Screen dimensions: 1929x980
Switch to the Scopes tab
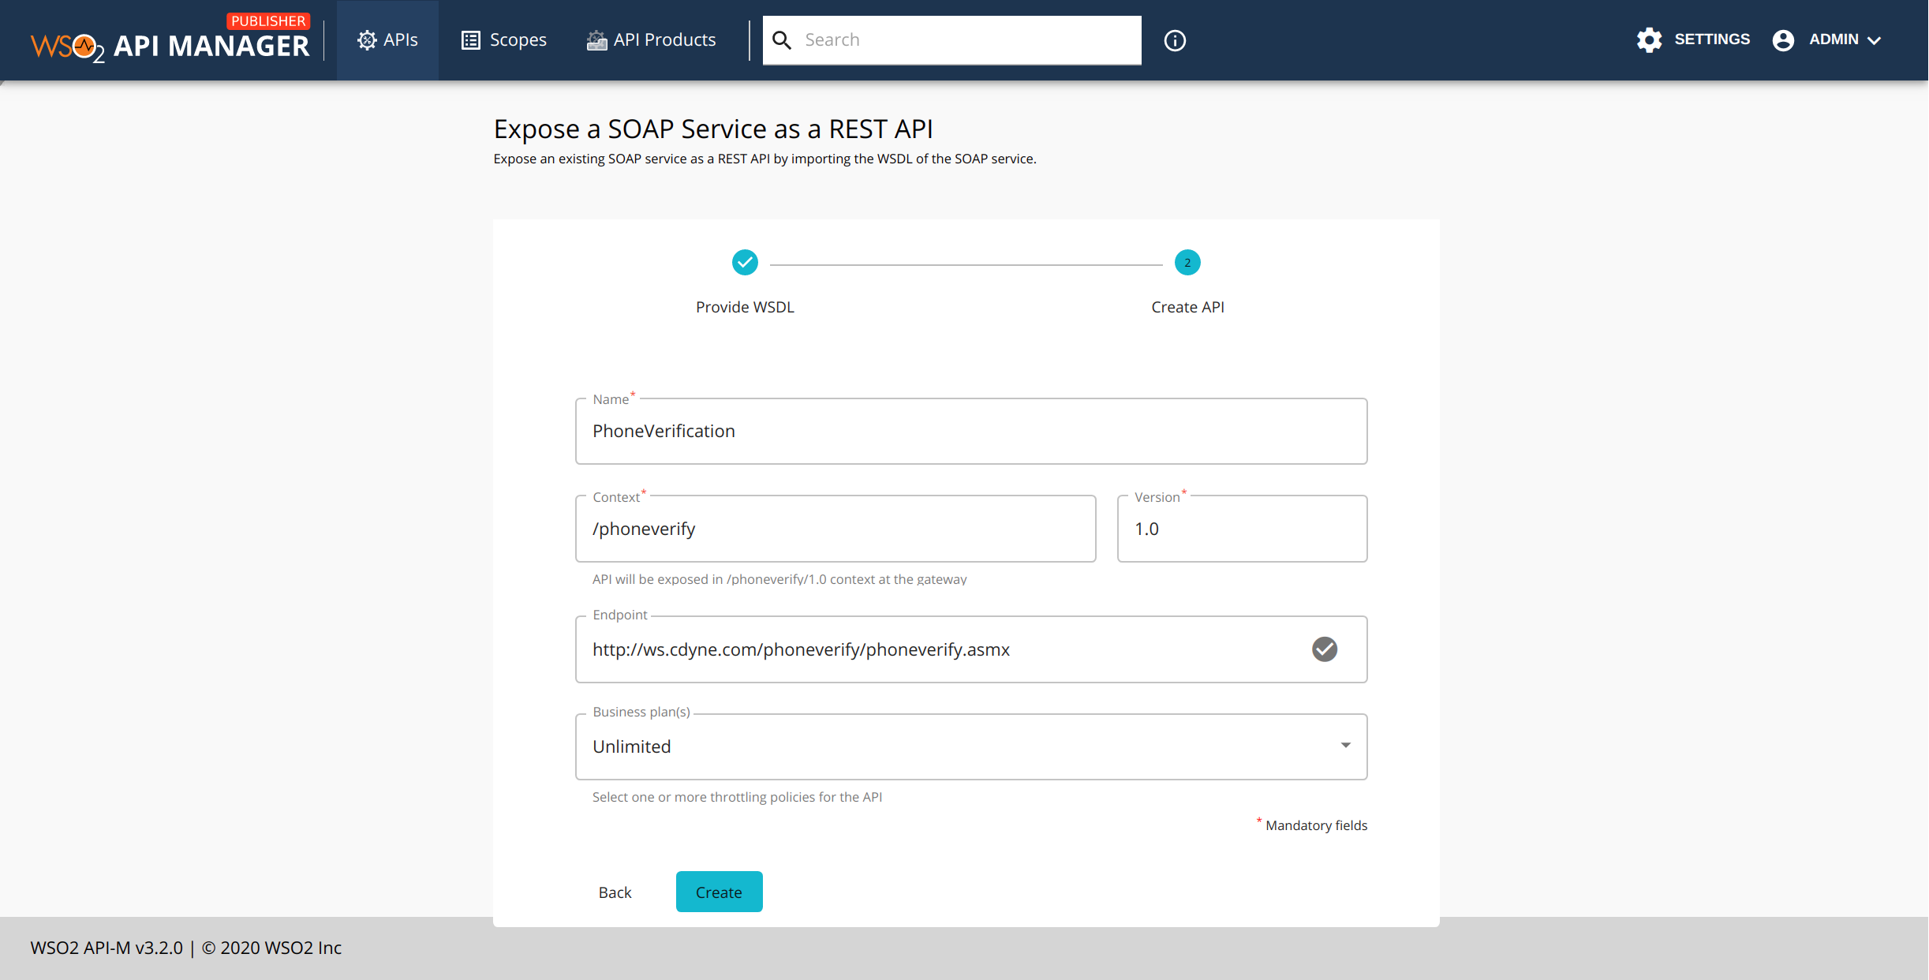tap(503, 39)
